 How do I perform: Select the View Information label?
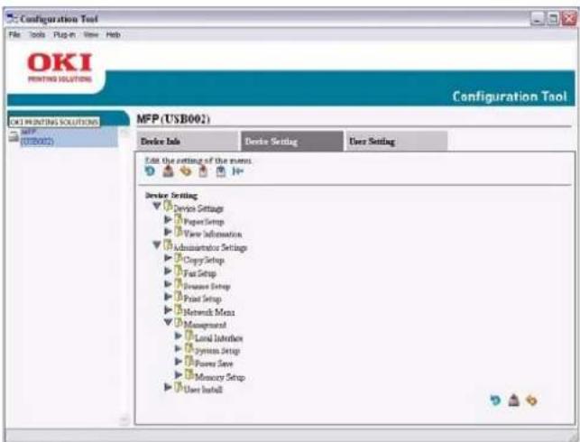click(213, 235)
